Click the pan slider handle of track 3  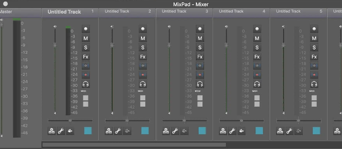pyautogui.click(x=184, y=121)
